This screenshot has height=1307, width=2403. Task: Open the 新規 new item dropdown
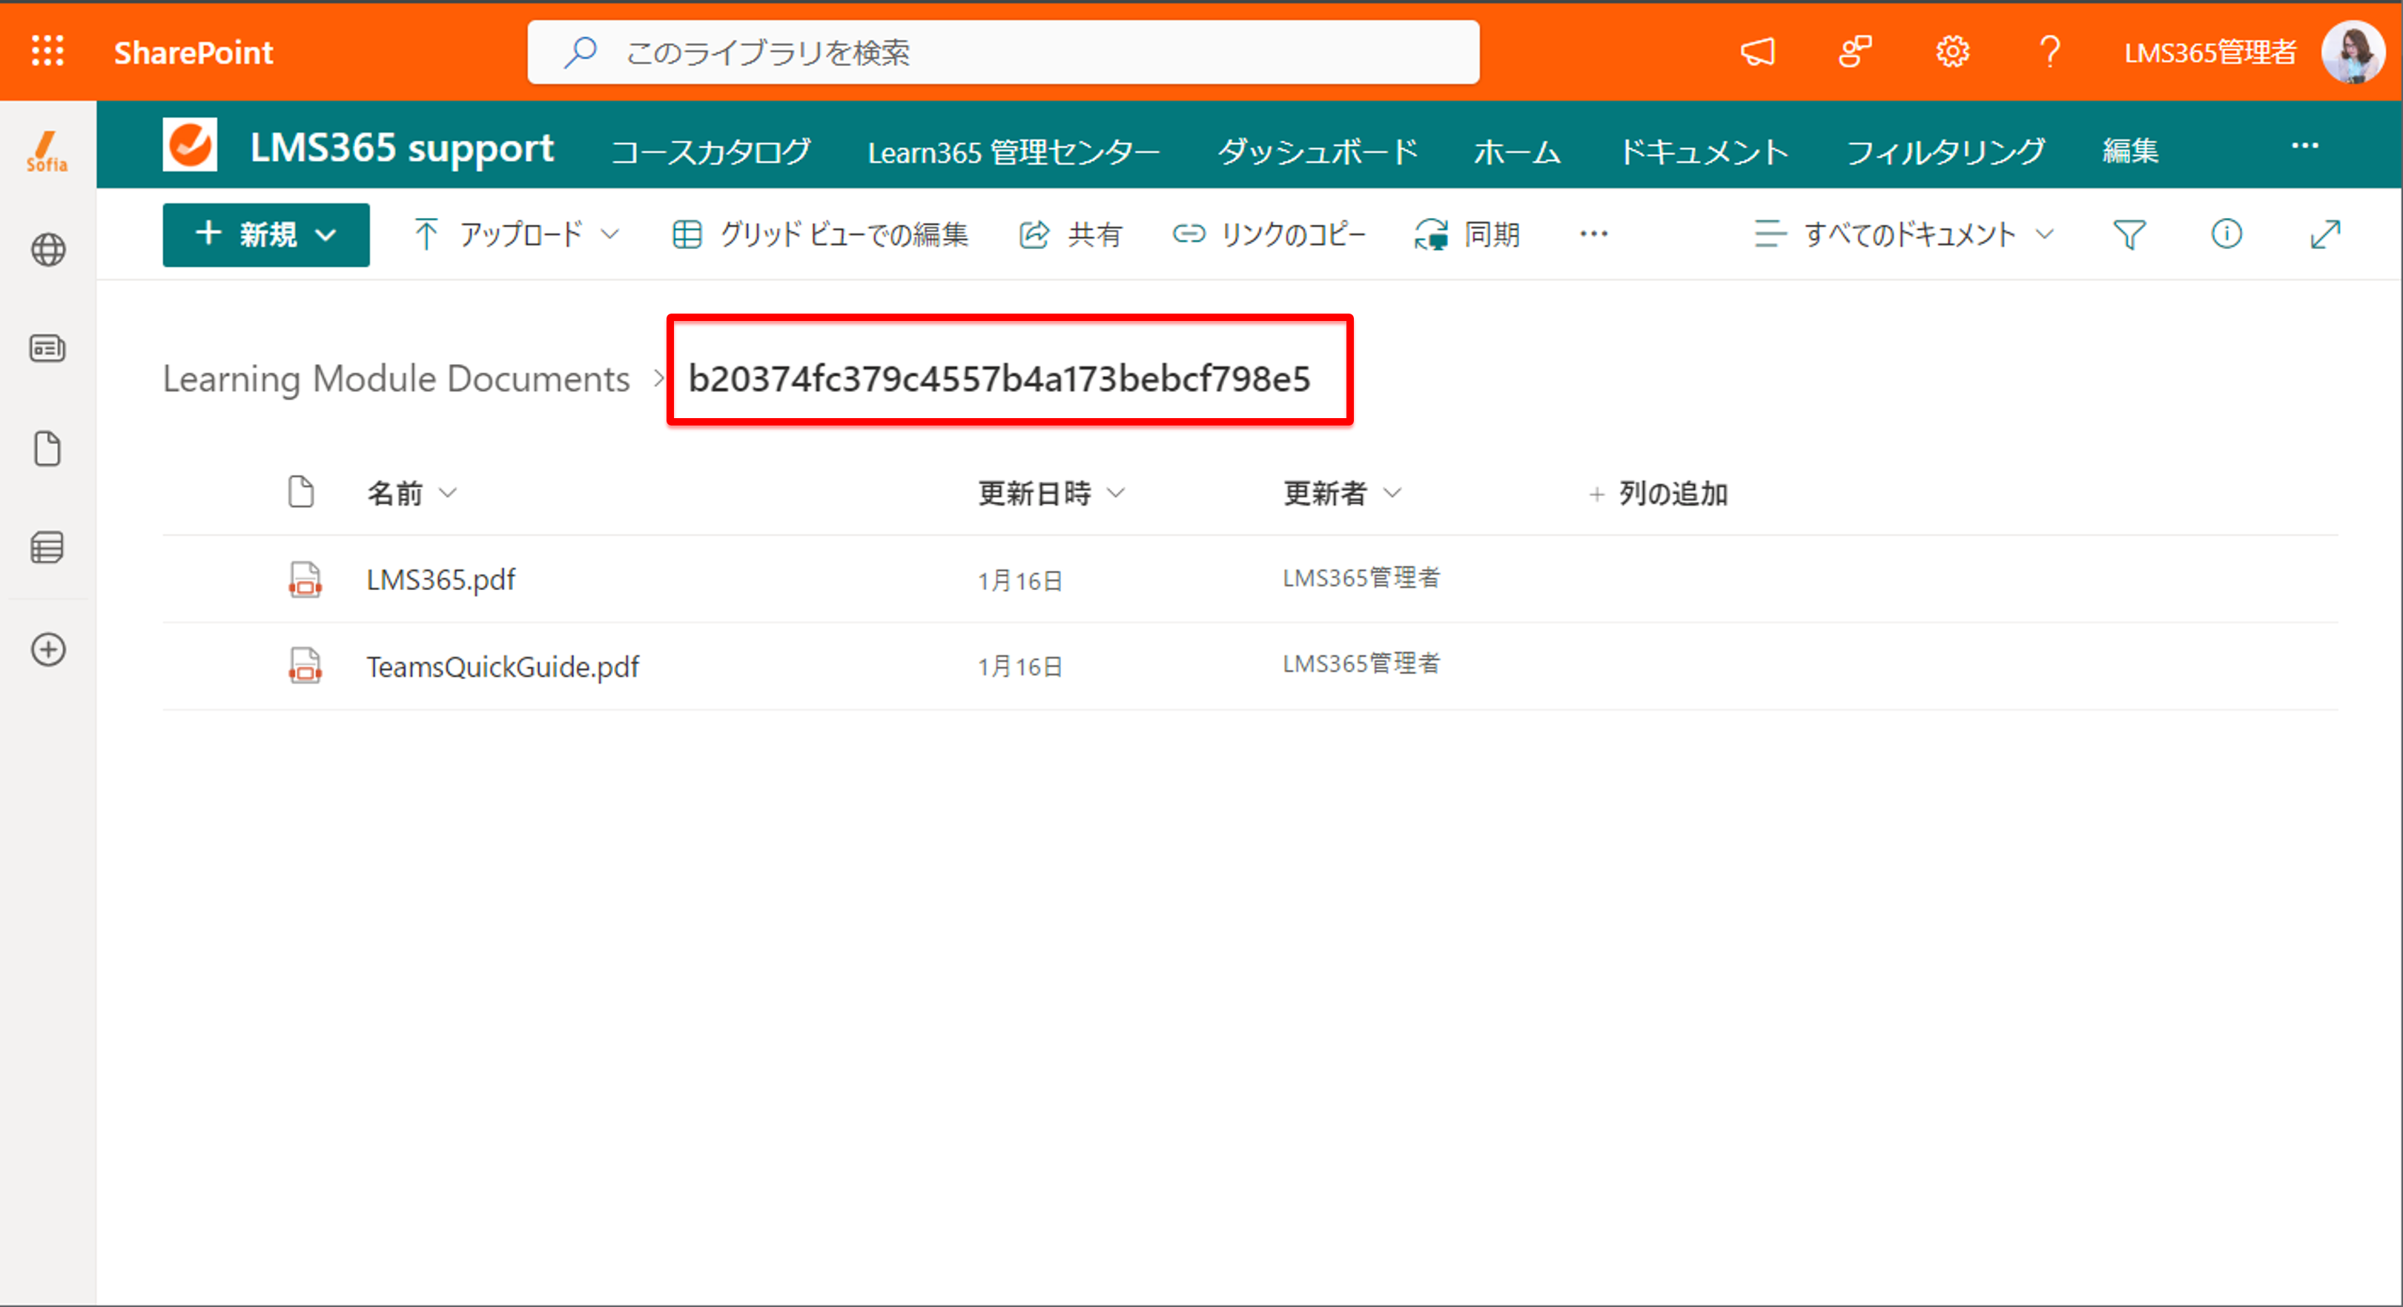[266, 235]
